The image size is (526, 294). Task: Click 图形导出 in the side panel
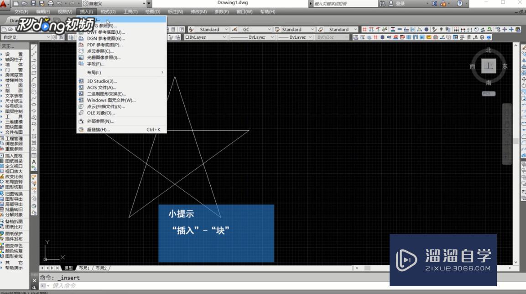(x=14, y=199)
